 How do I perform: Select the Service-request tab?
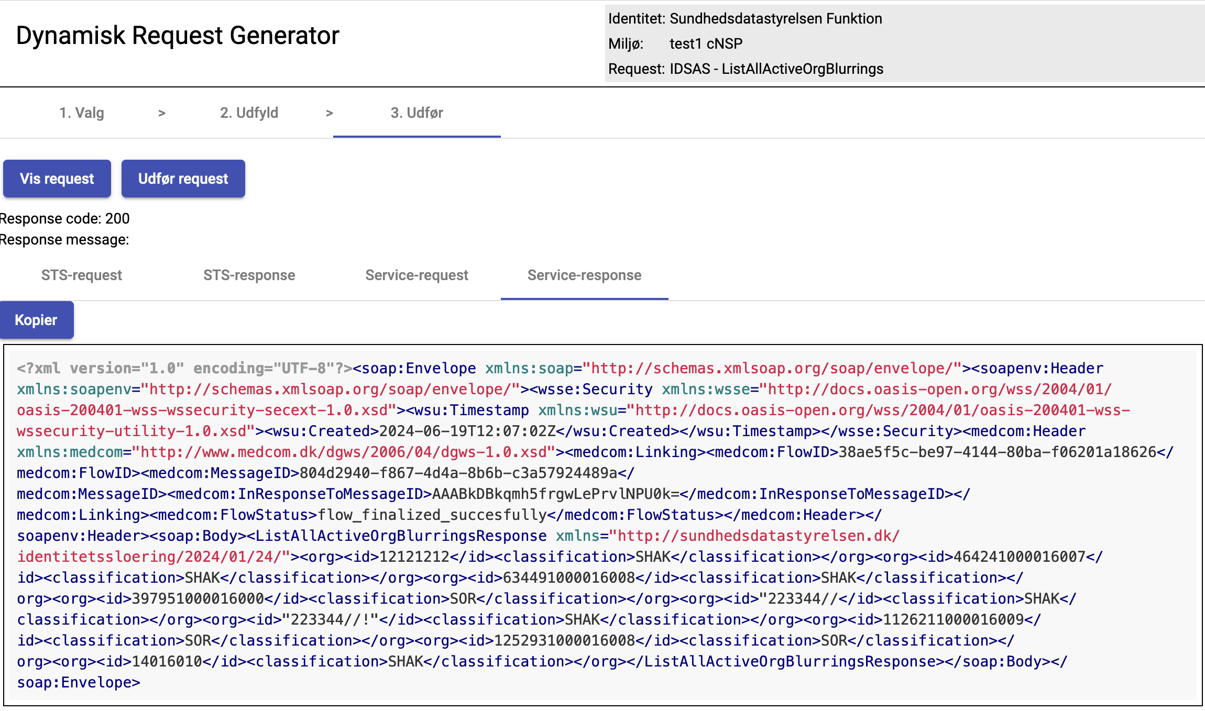click(417, 275)
